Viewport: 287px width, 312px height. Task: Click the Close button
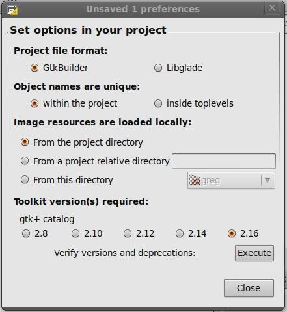[x=249, y=288]
